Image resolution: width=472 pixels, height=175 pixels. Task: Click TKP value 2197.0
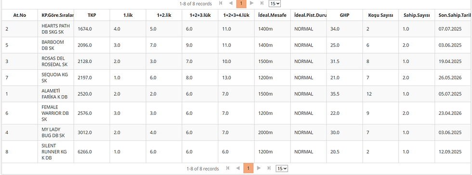pos(85,77)
